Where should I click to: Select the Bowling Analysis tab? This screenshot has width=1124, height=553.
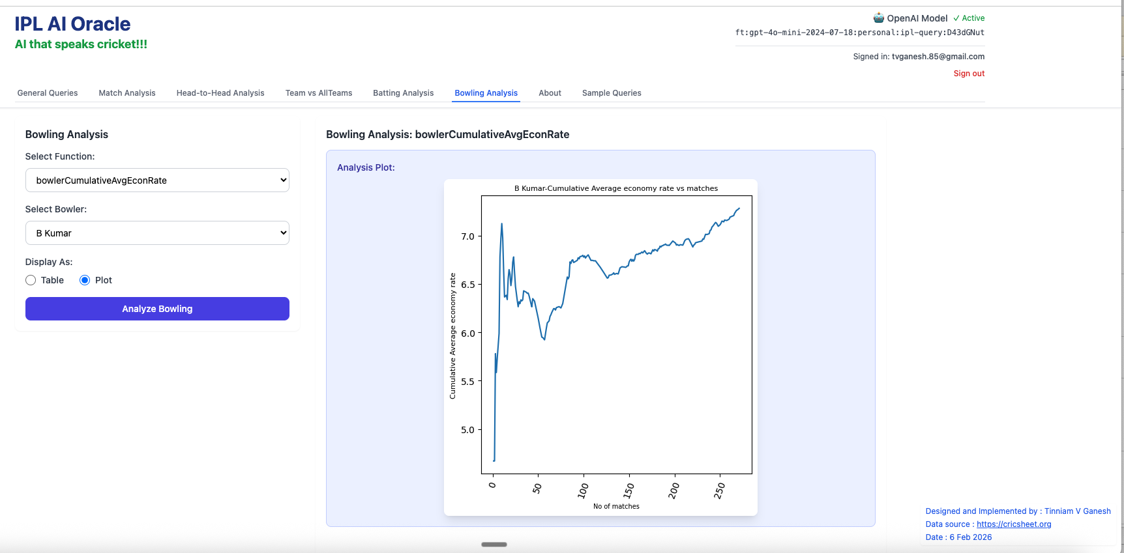486,93
